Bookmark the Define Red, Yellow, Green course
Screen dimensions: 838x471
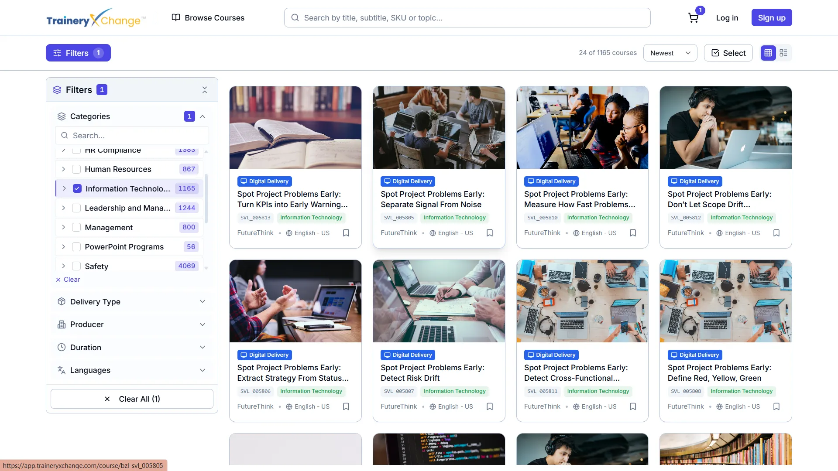click(x=776, y=406)
